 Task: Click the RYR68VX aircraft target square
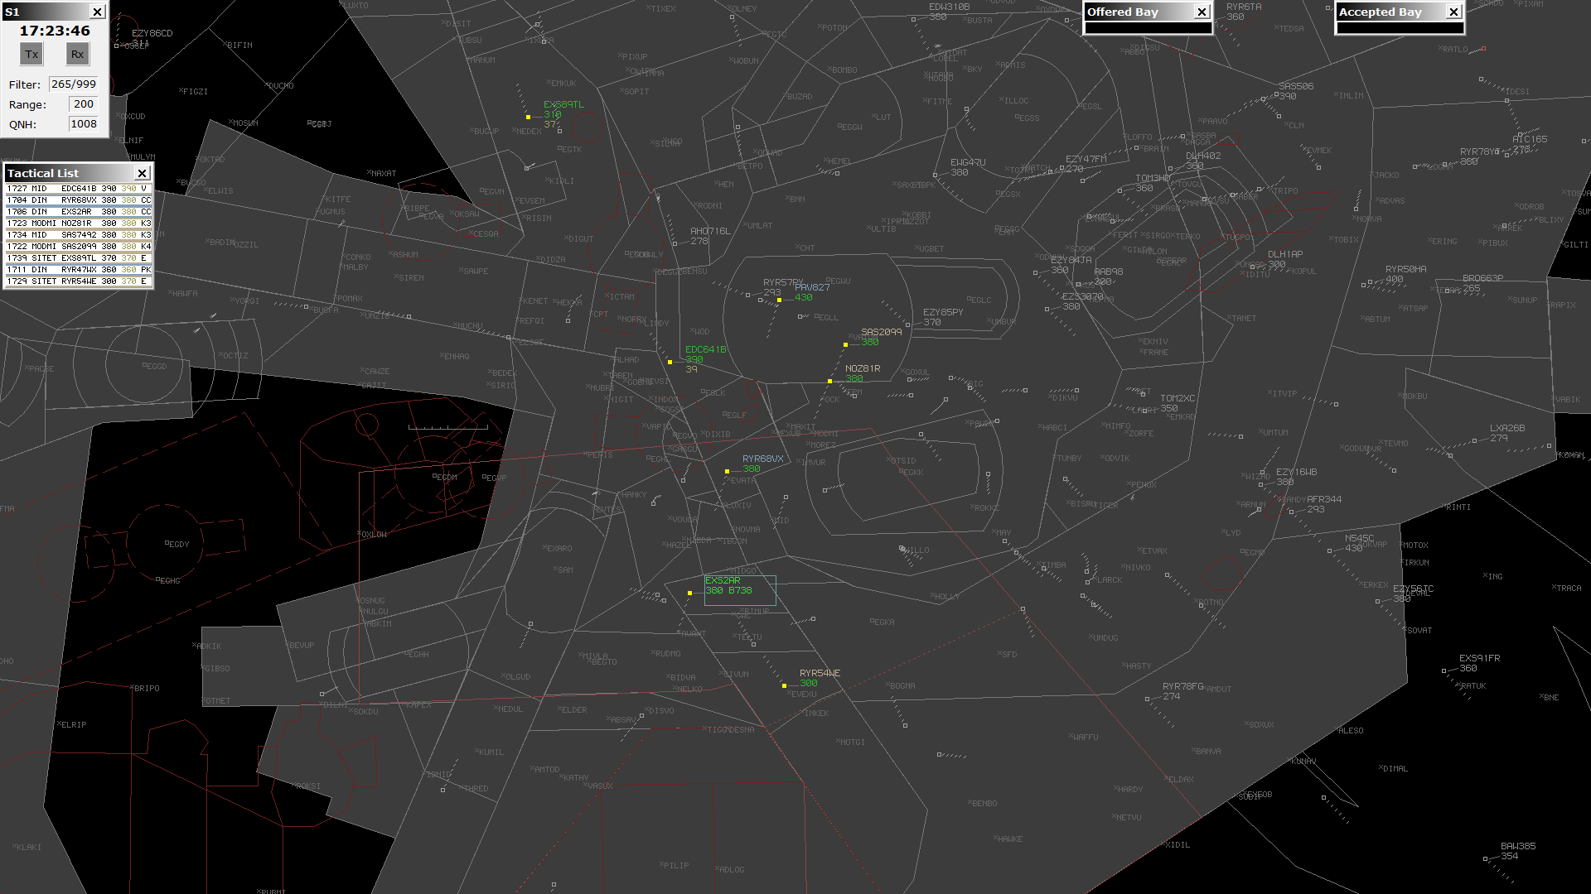pyautogui.click(x=727, y=472)
